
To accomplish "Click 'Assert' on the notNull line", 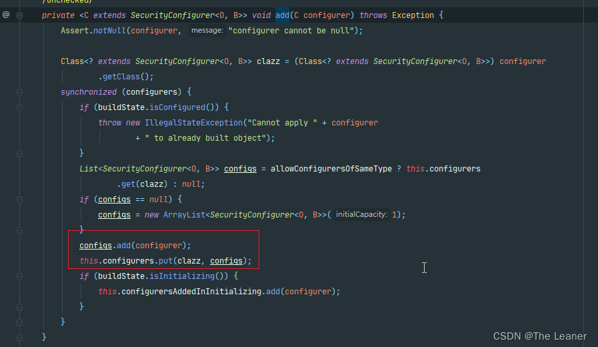I will tap(75, 31).
